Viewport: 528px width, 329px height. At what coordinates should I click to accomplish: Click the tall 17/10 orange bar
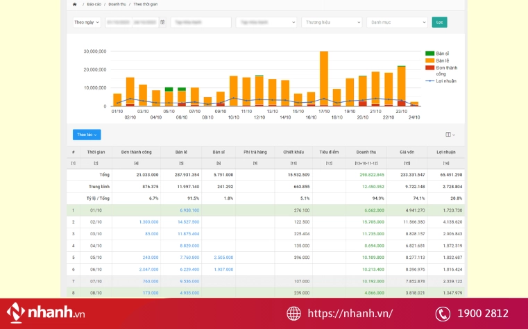324,78
